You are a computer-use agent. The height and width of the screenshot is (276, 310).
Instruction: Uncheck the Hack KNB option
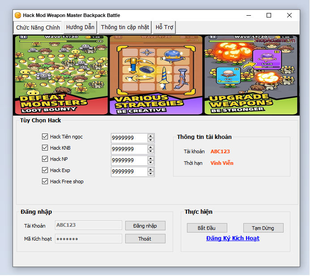tap(45, 148)
